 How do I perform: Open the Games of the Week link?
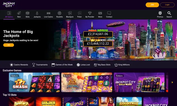click(62, 65)
